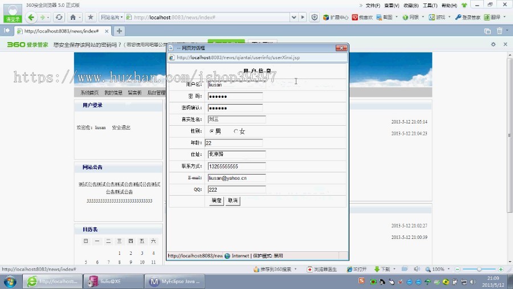
Task: Open 网银 online banking tool
Action: (410, 17)
